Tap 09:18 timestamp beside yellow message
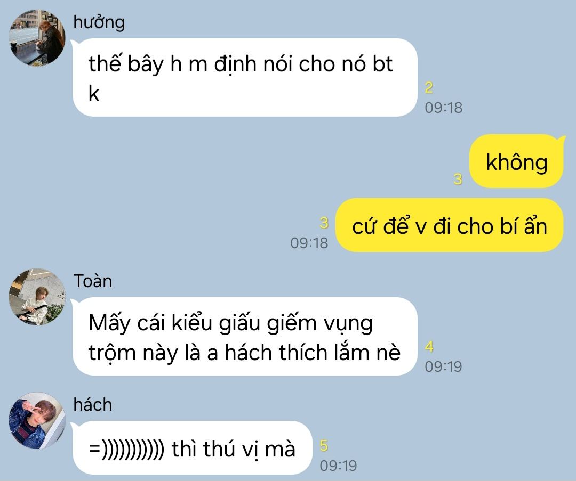Viewport: 576px width, 481px height. pos(309,243)
